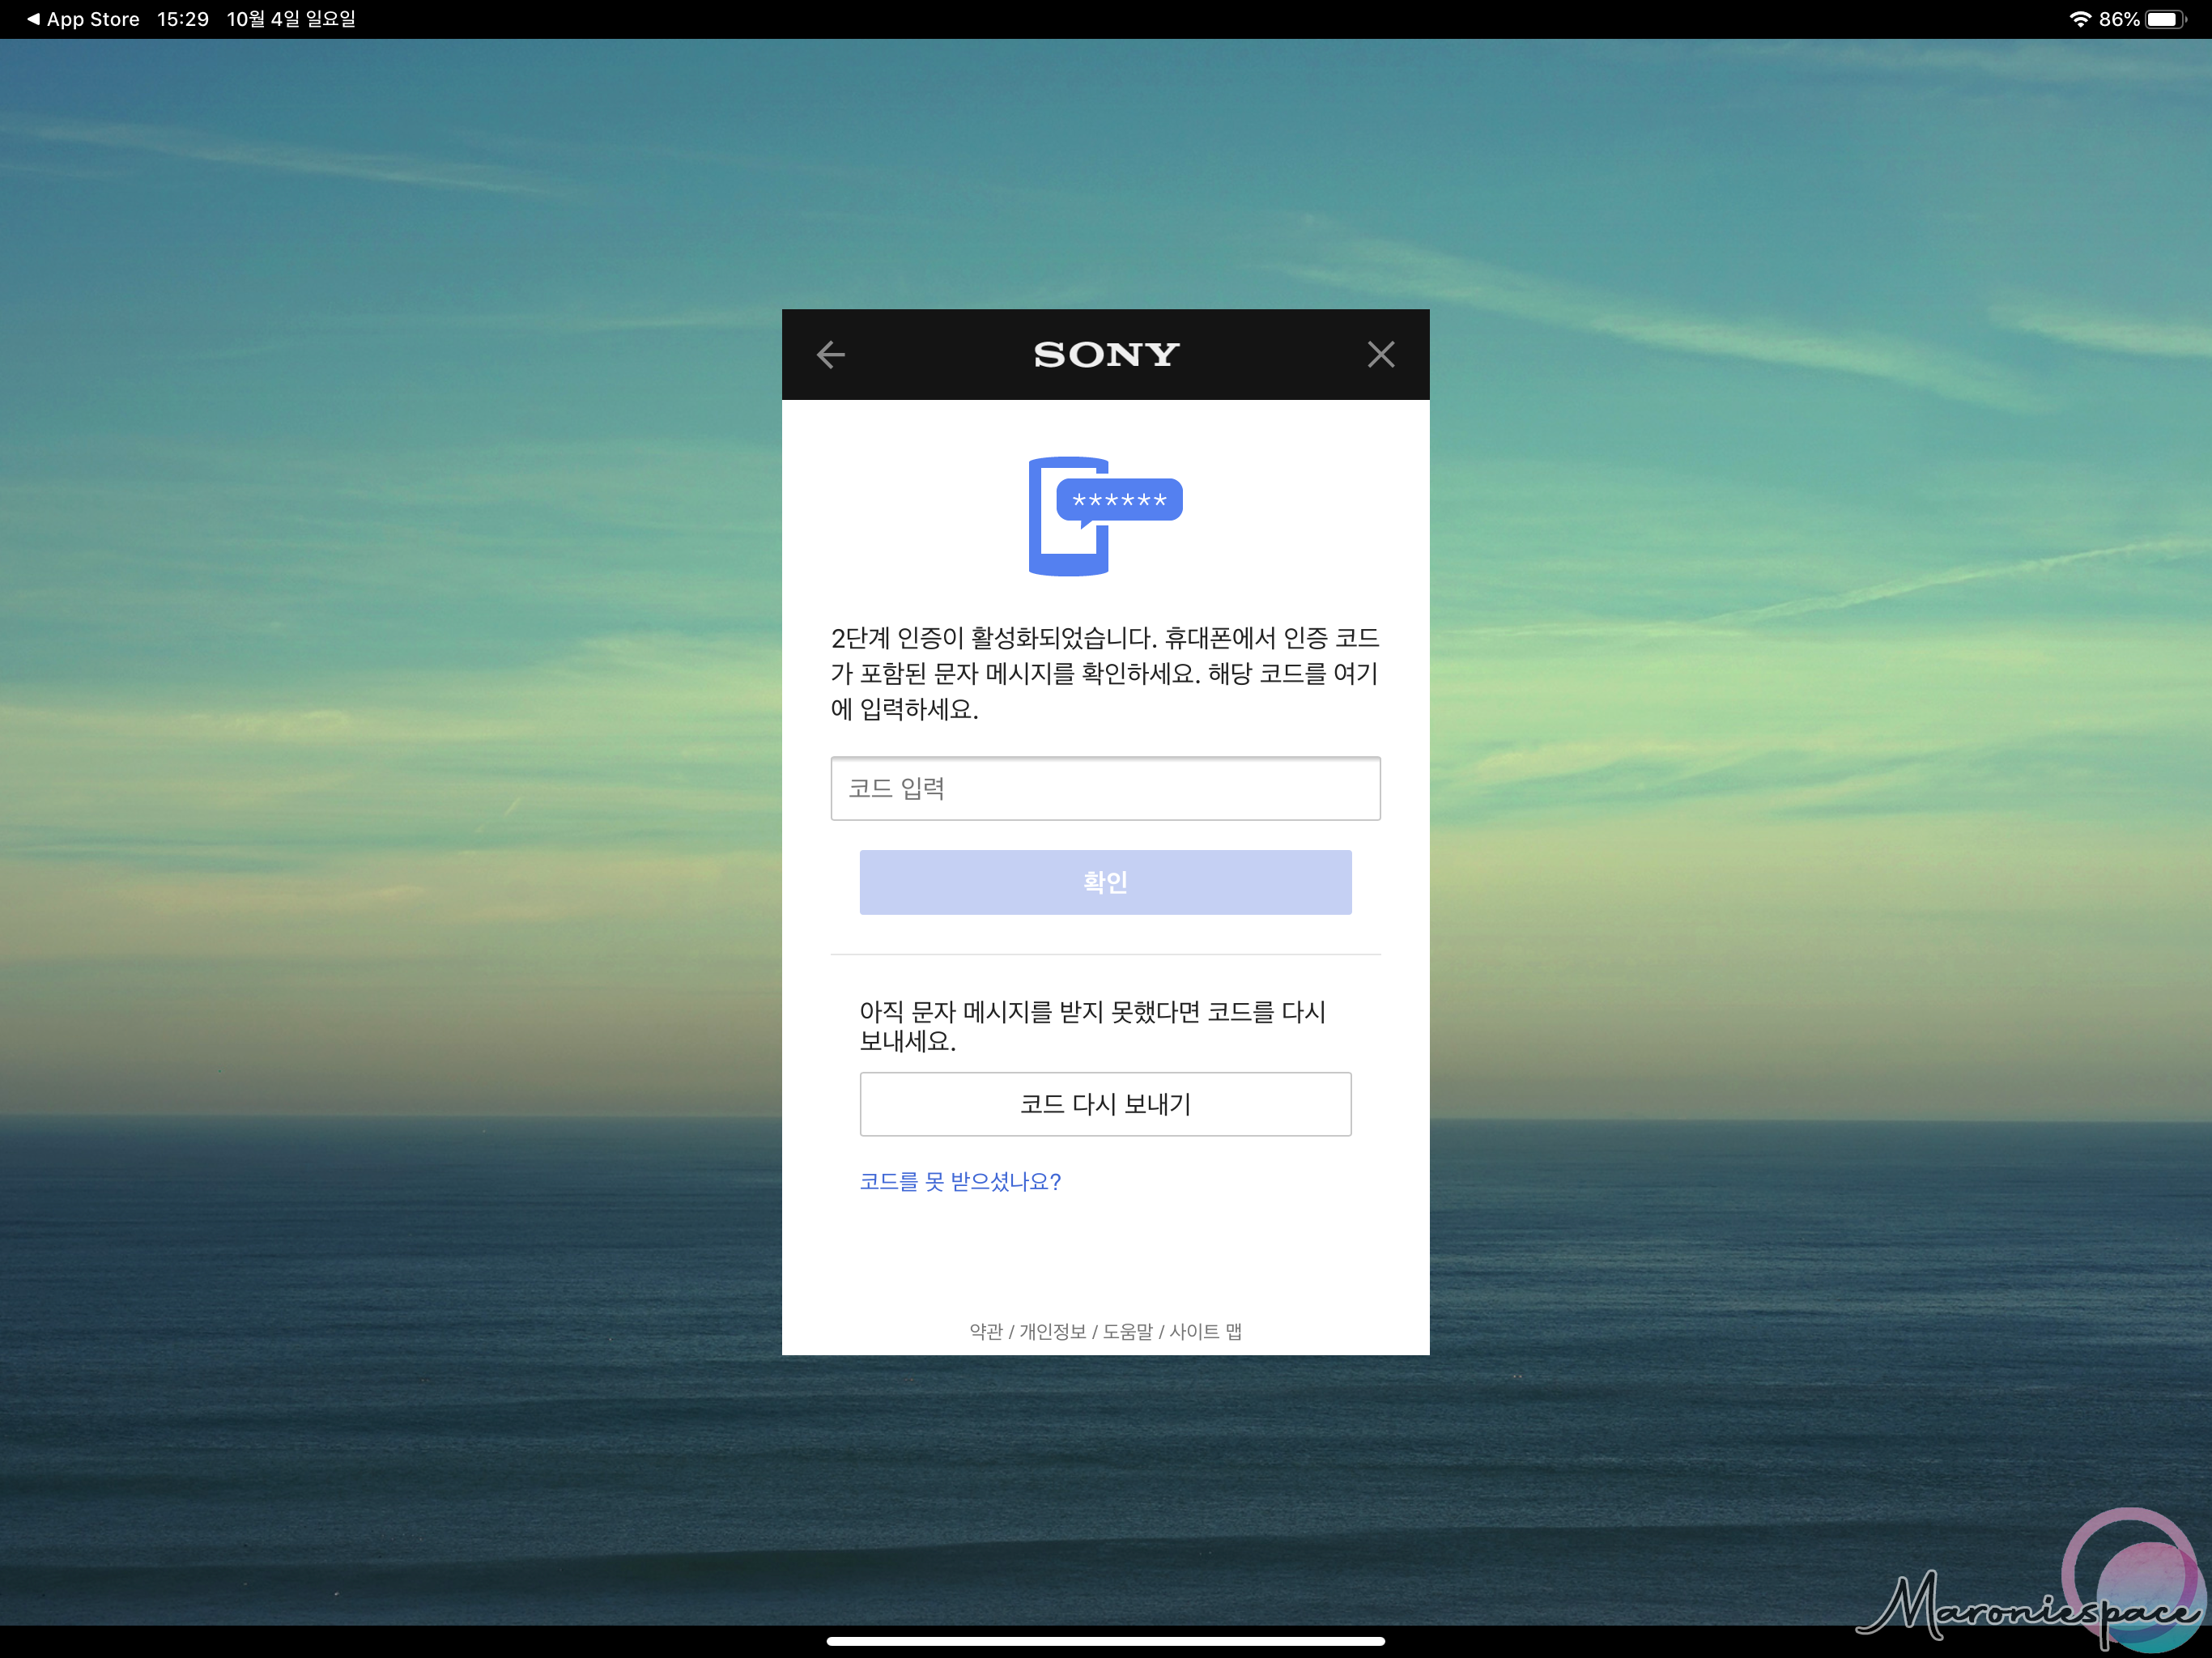Tap the phone verification code illustration
2212x1658 pixels.
(1104, 516)
